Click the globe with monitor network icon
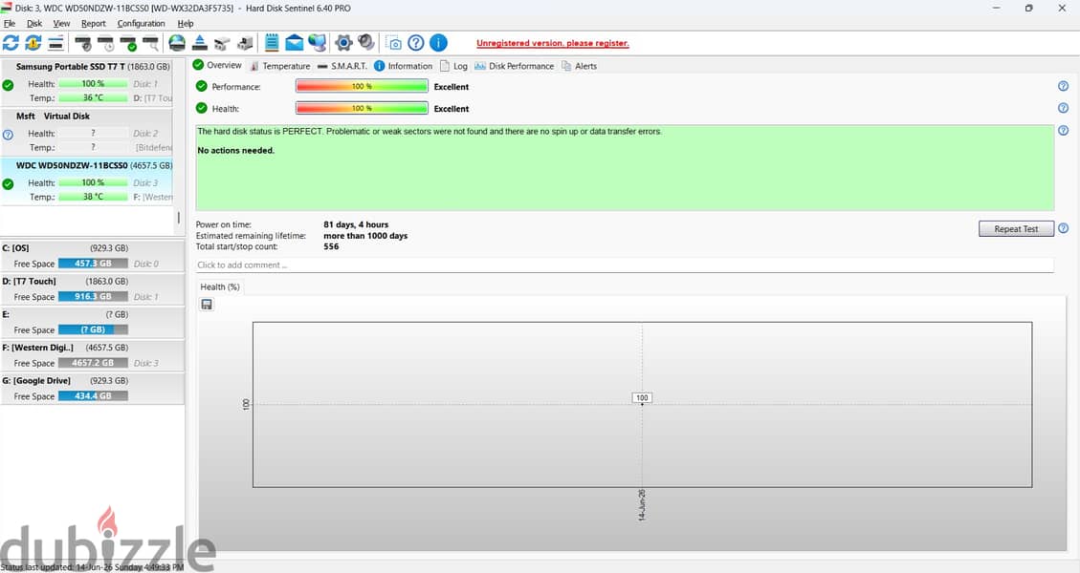Image resolution: width=1080 pixels, height=573 pixels. point(317,43)
